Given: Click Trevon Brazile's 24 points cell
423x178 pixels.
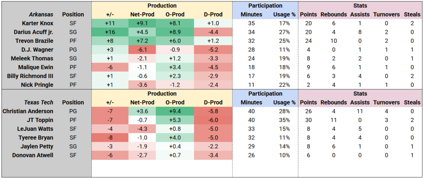Looking at the screenshot, I should pyautogui.click(x=308, y=40).
